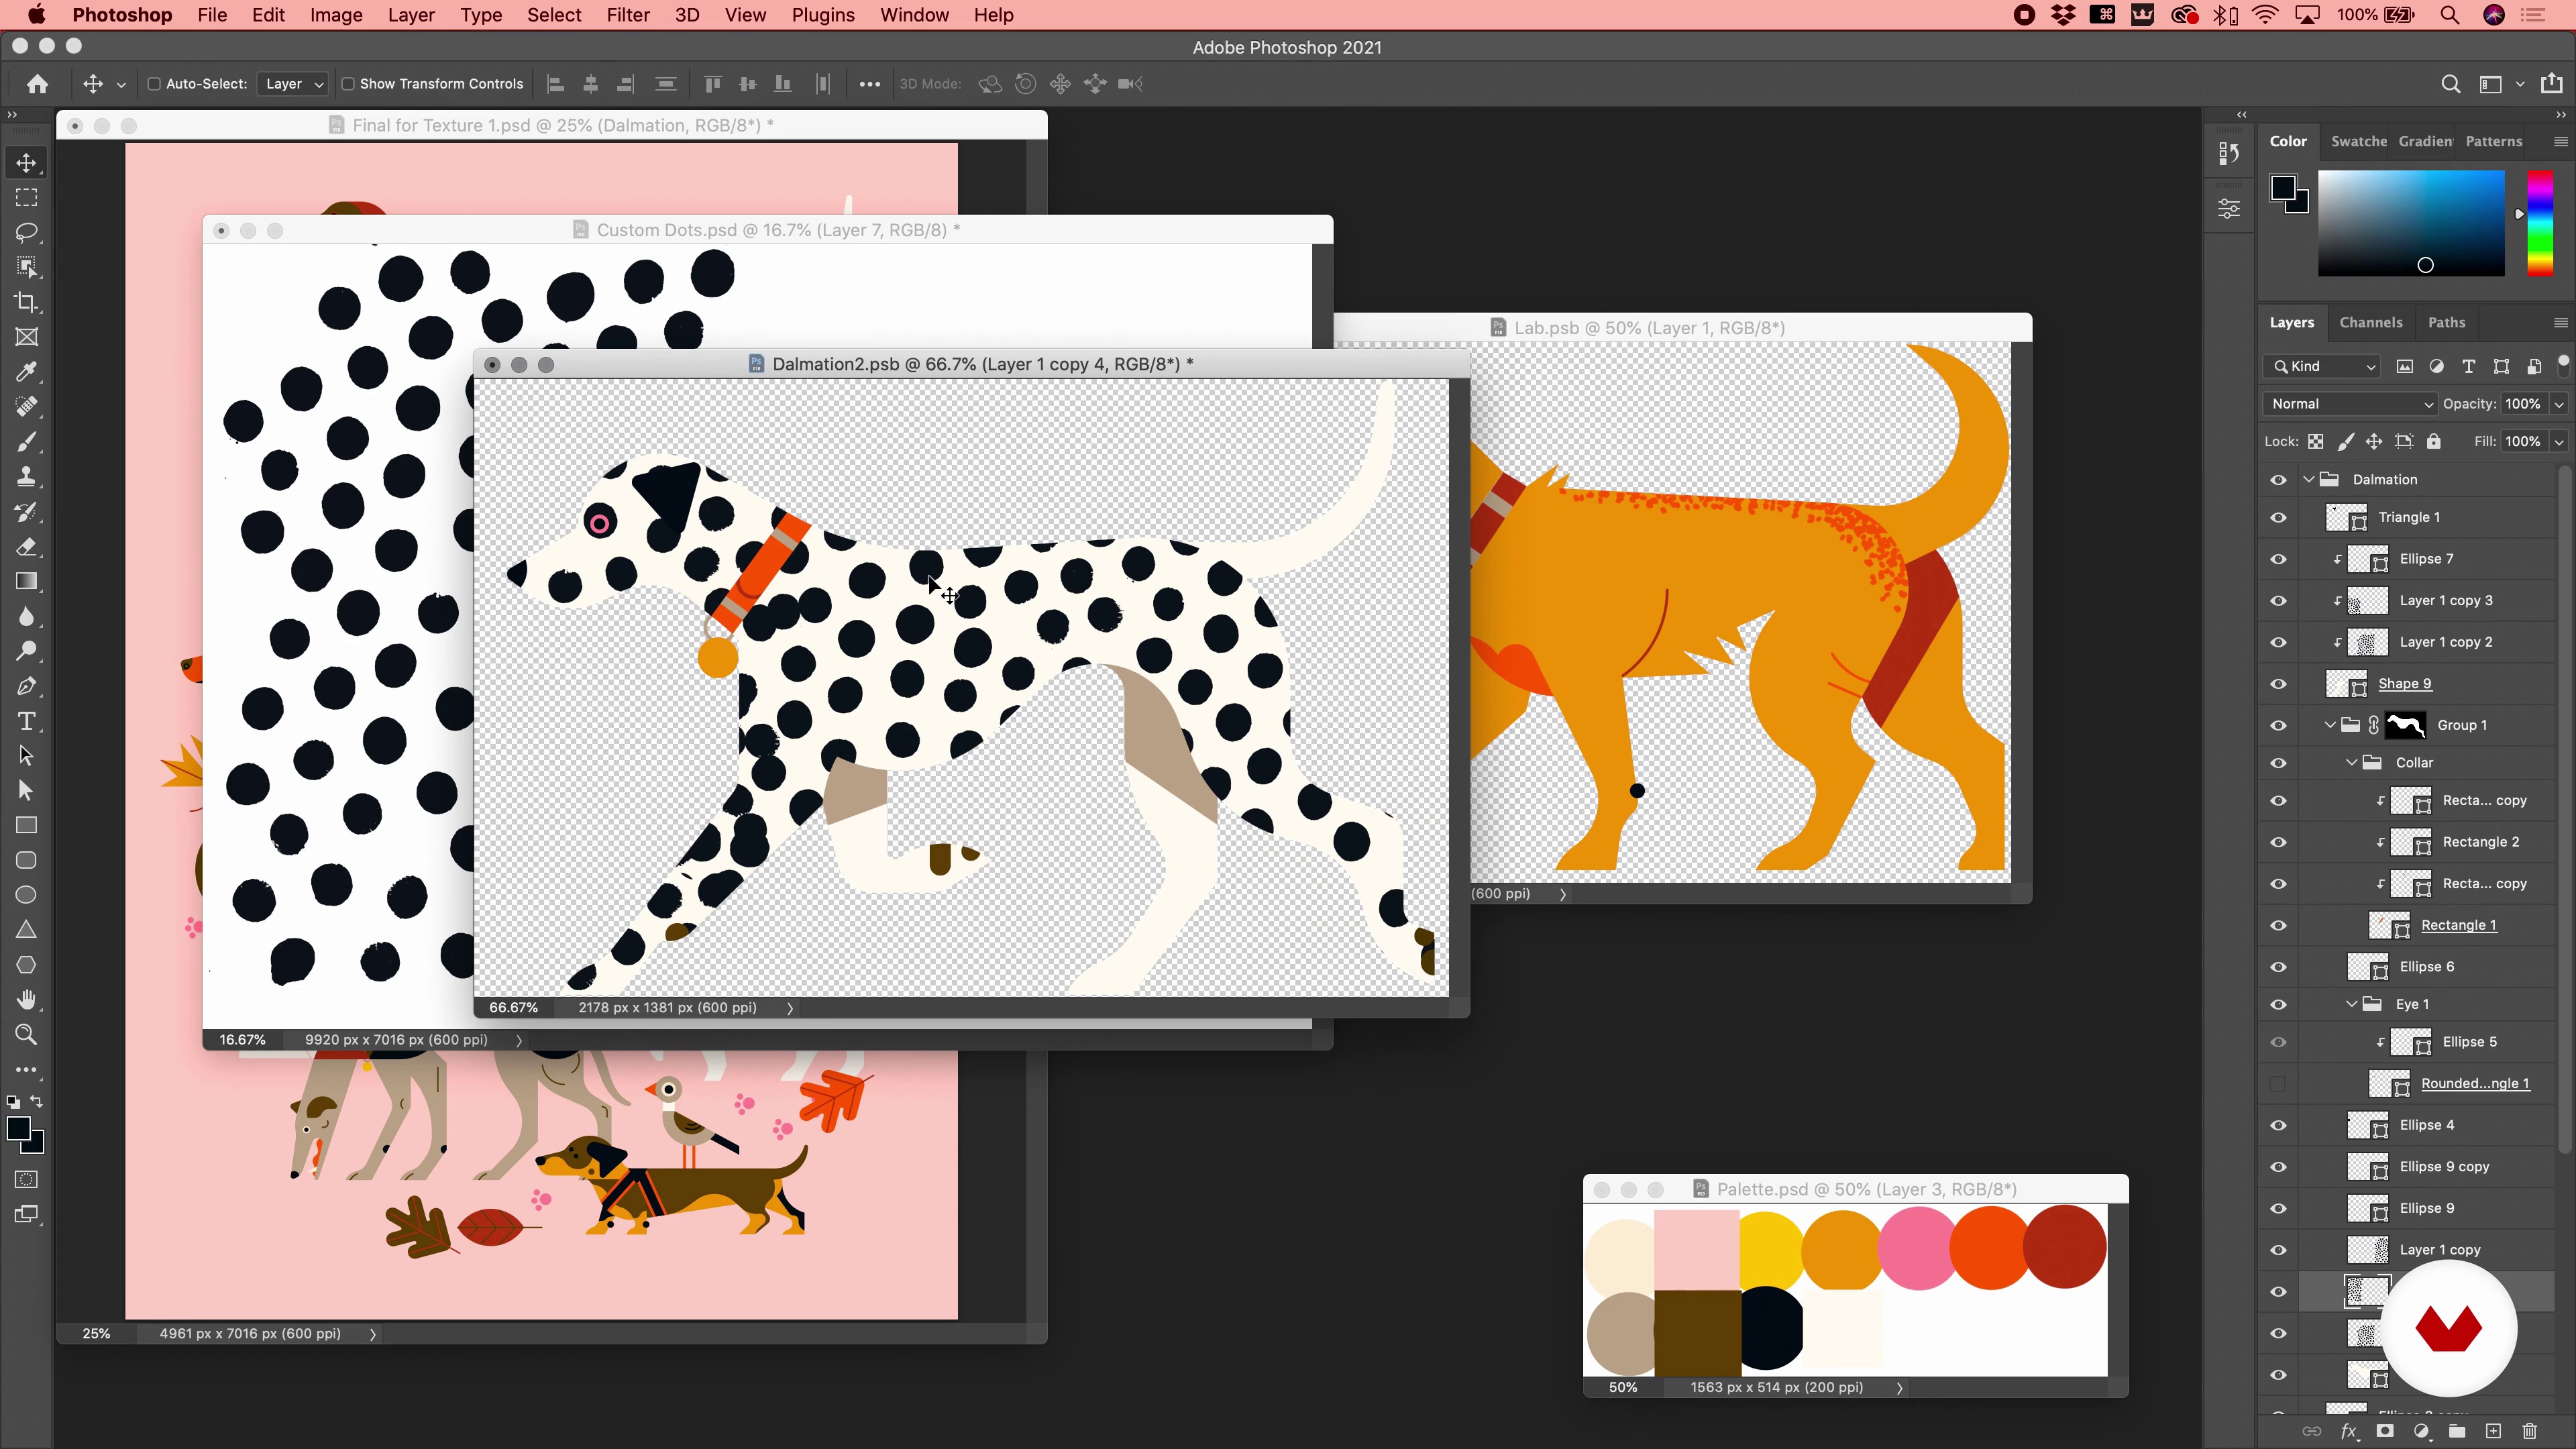Viewport: 2576px width, 1449px height.
Task: Click the Home button in options bar
Action: (x=38, y=84)
